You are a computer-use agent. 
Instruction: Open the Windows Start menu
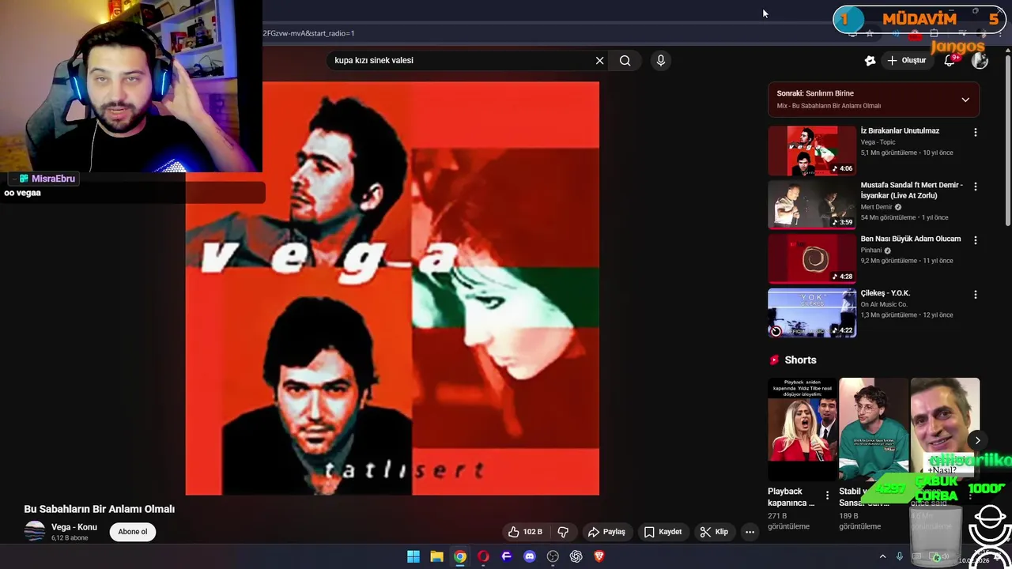pos(413,556)
